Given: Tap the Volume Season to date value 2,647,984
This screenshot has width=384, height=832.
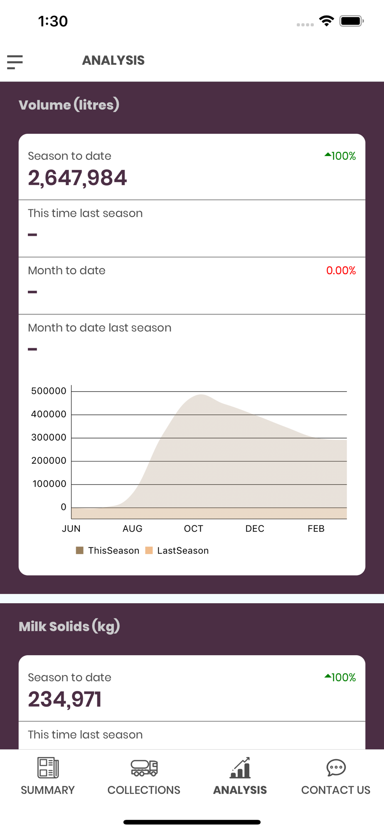Looking at the screenshot, I should pos(77,178).
